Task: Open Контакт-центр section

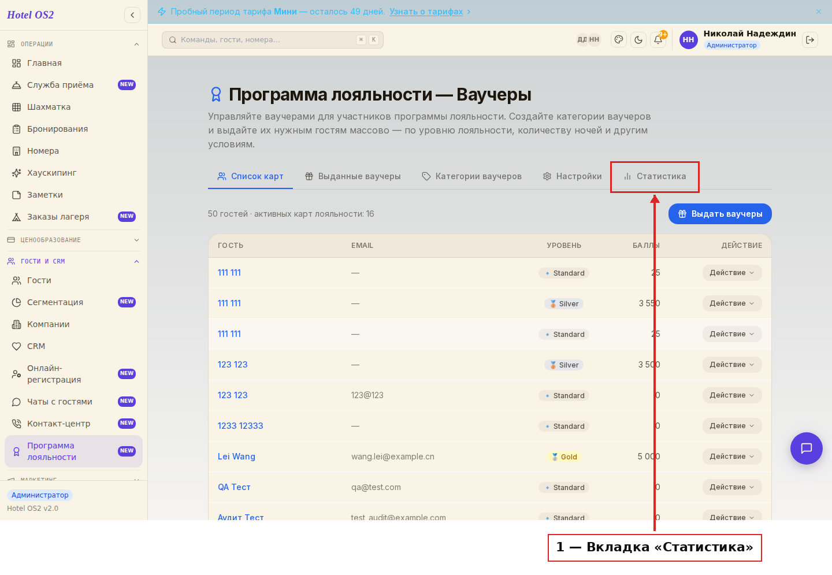Action: [x=73, y=424]
